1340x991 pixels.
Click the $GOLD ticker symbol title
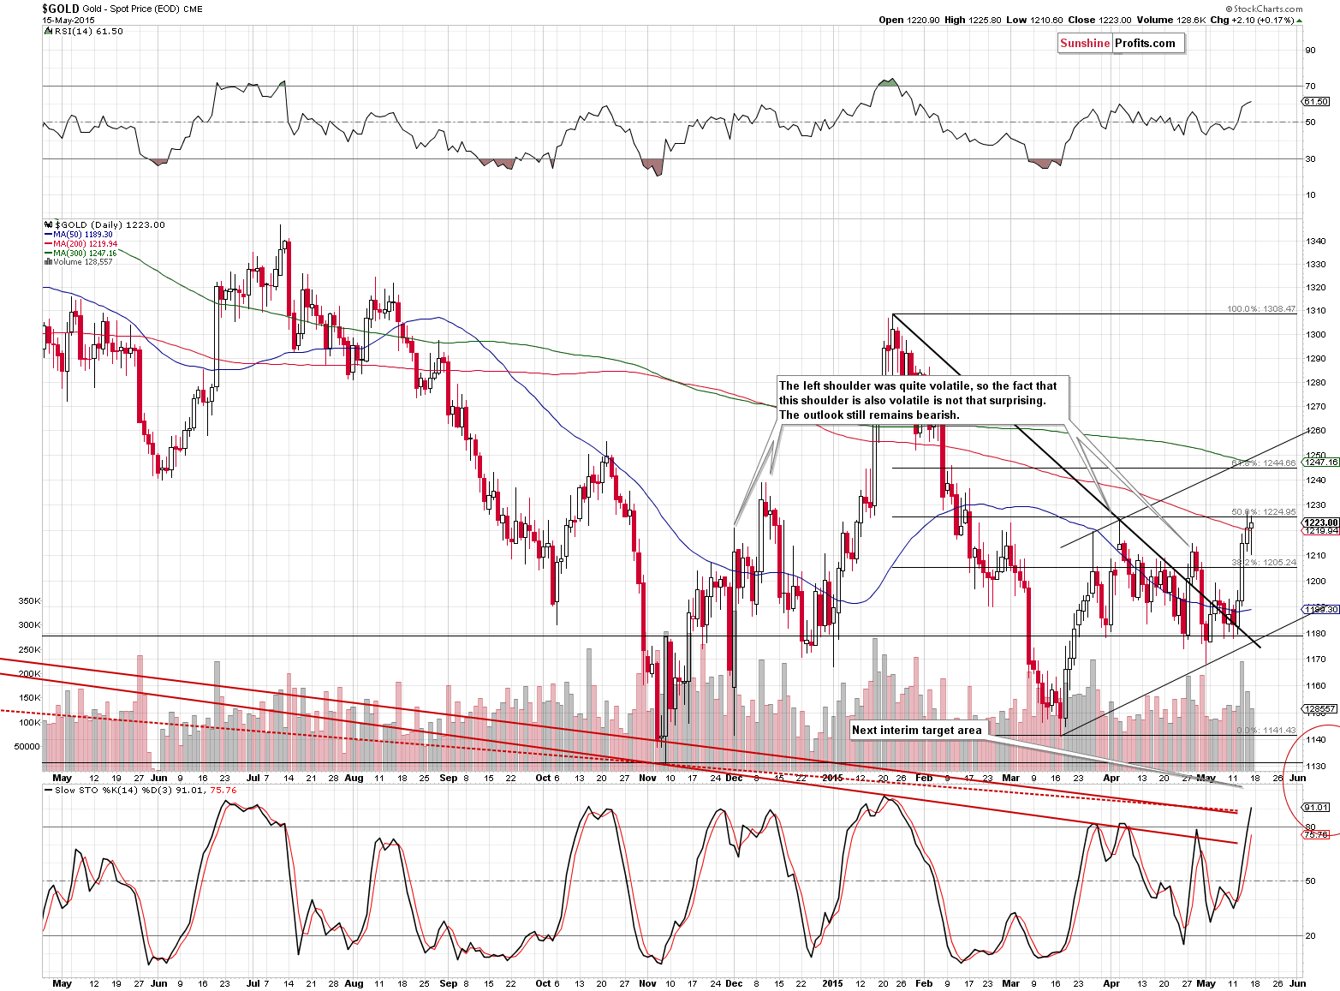[x=61, y=8]
